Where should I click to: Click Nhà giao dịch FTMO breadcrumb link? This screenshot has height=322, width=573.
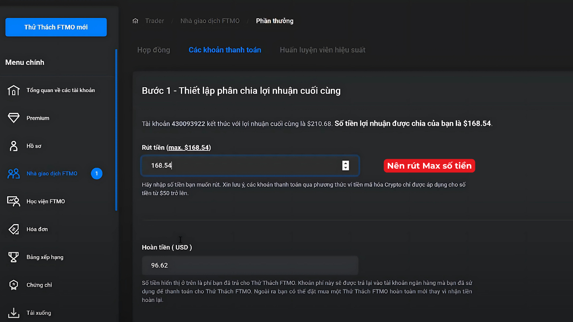(210, 21)
